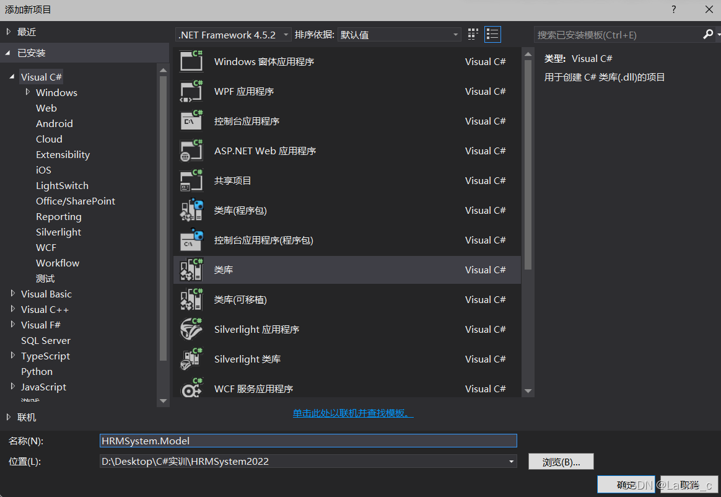Click the 浏览(B)... button
The height and width of the screenshot is (497, 721).
point(561,462)
